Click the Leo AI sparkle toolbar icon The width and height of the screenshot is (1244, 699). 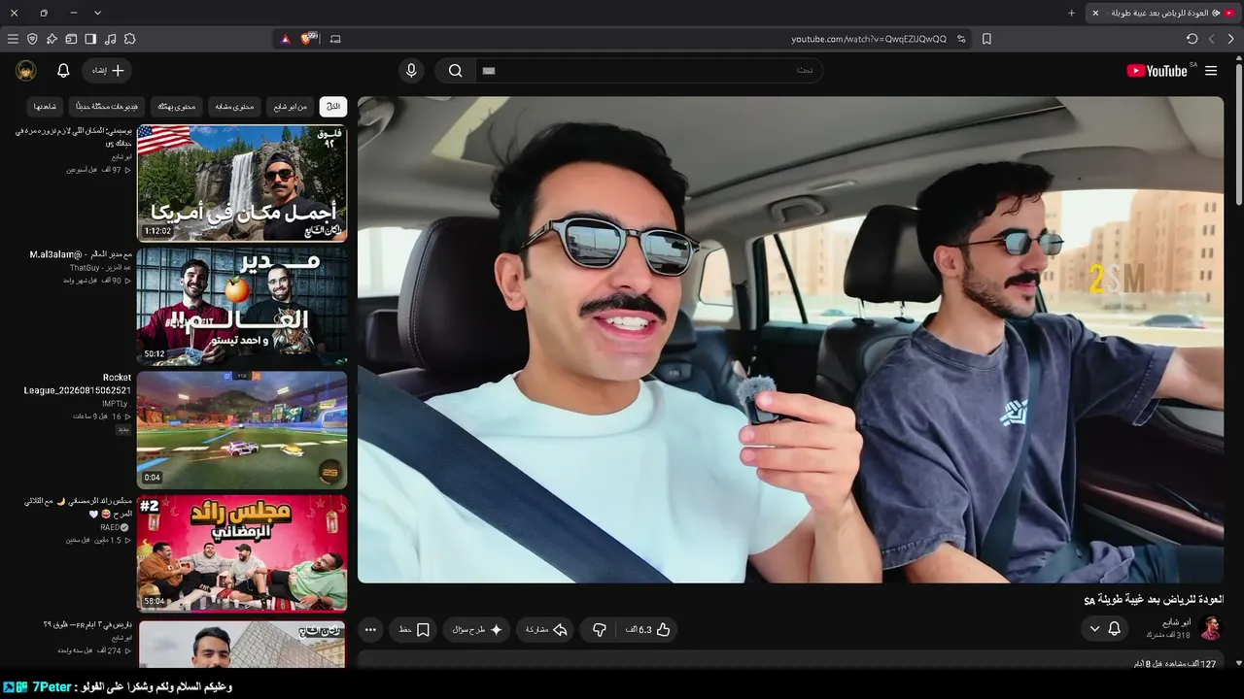[x=52, y=39]
